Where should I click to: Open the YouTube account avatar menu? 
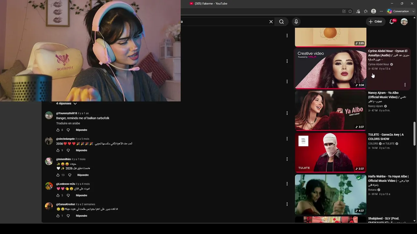point(404,22)
